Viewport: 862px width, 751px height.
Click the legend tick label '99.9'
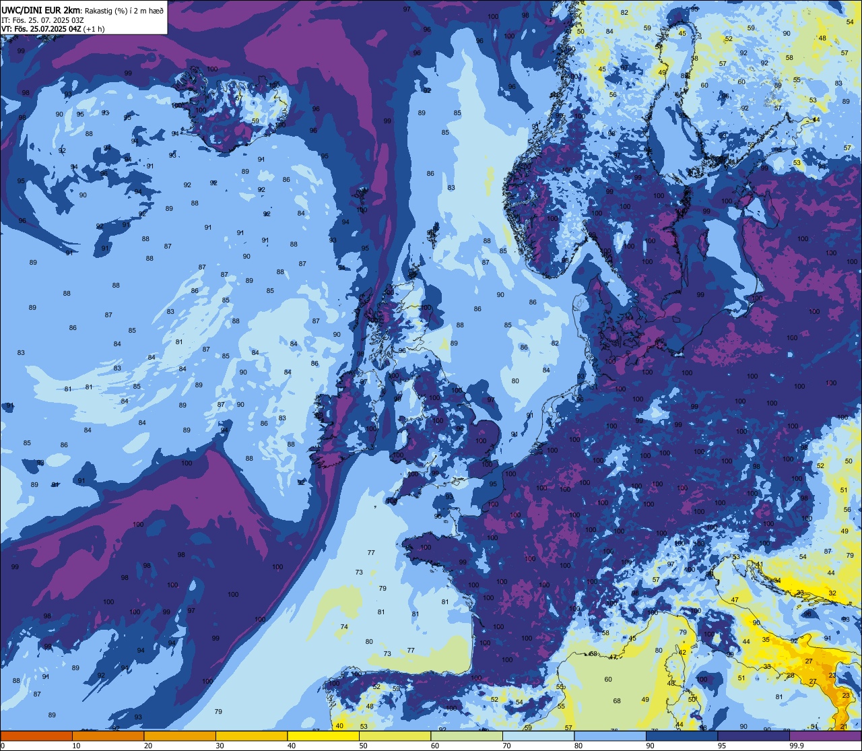[x=797, y=745]
